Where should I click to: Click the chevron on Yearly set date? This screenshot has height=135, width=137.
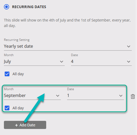point(129,46)
